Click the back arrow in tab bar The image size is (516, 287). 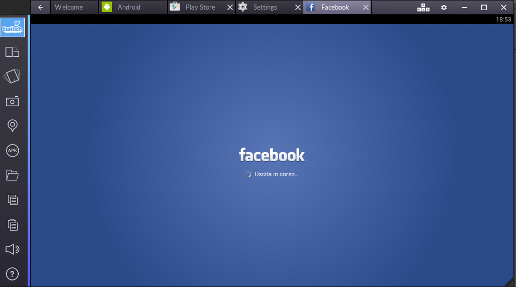(40, 7)
